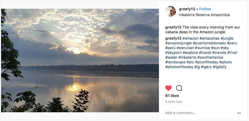Click the red heart like icon
Image resolution: width=249 pixels, height=121 pixels.
coord(168,88)
